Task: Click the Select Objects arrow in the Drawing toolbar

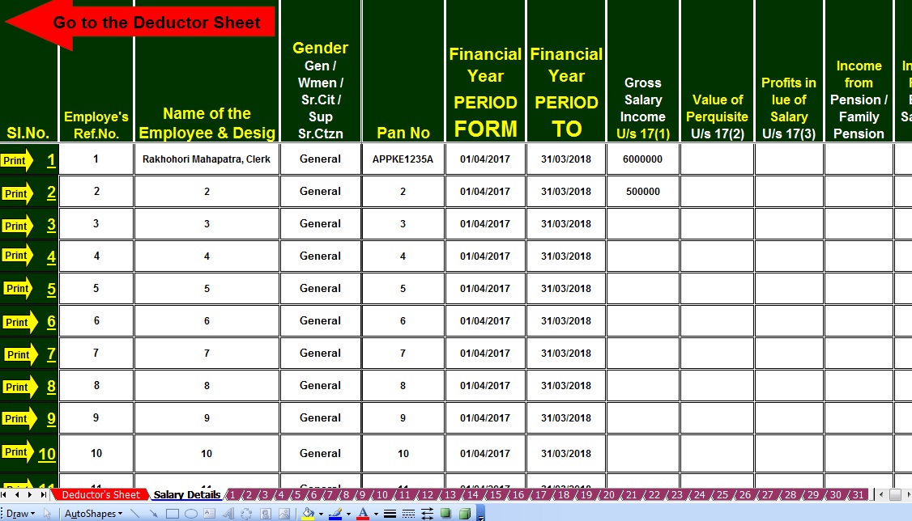Action: tap(48, 514)
